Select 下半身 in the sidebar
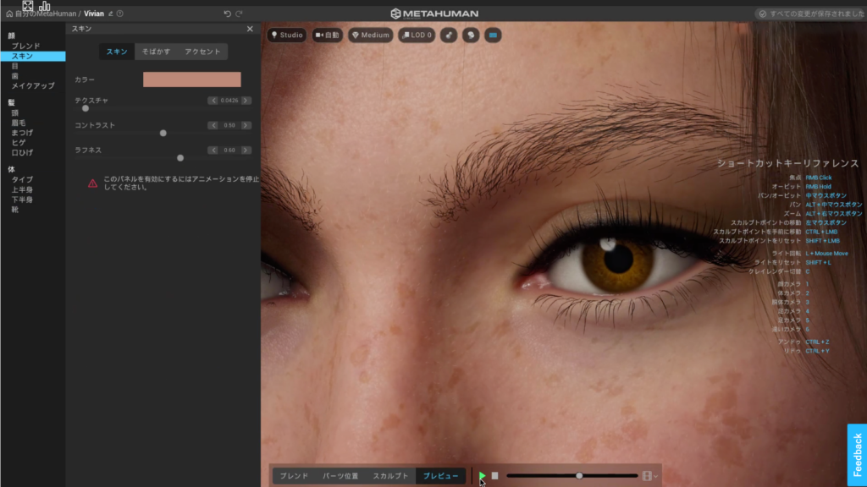867x487 pixels. click(22, 200)
